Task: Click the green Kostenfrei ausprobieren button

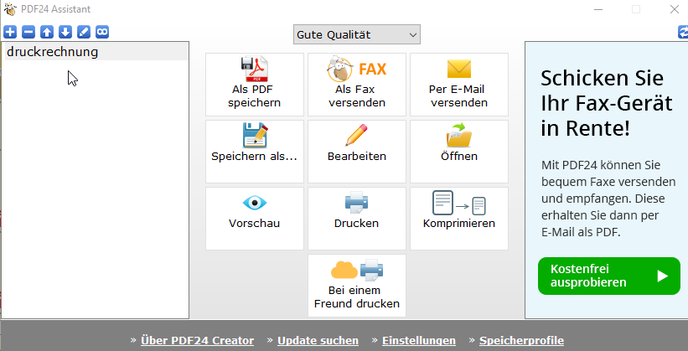Action: [x=609, y=276]
